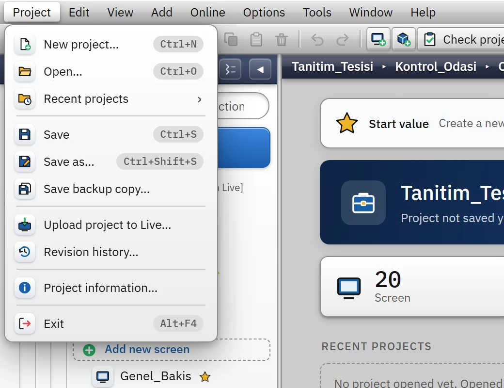
Task: Click the Save as pencil-disk icon
Action: click(x=25, y=162)
